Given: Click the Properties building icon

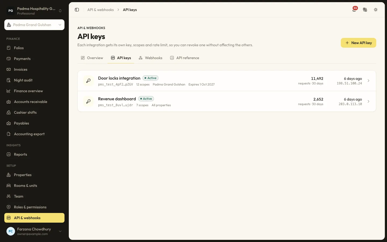Looking at the screenshot, I should [x=9, y=175].
